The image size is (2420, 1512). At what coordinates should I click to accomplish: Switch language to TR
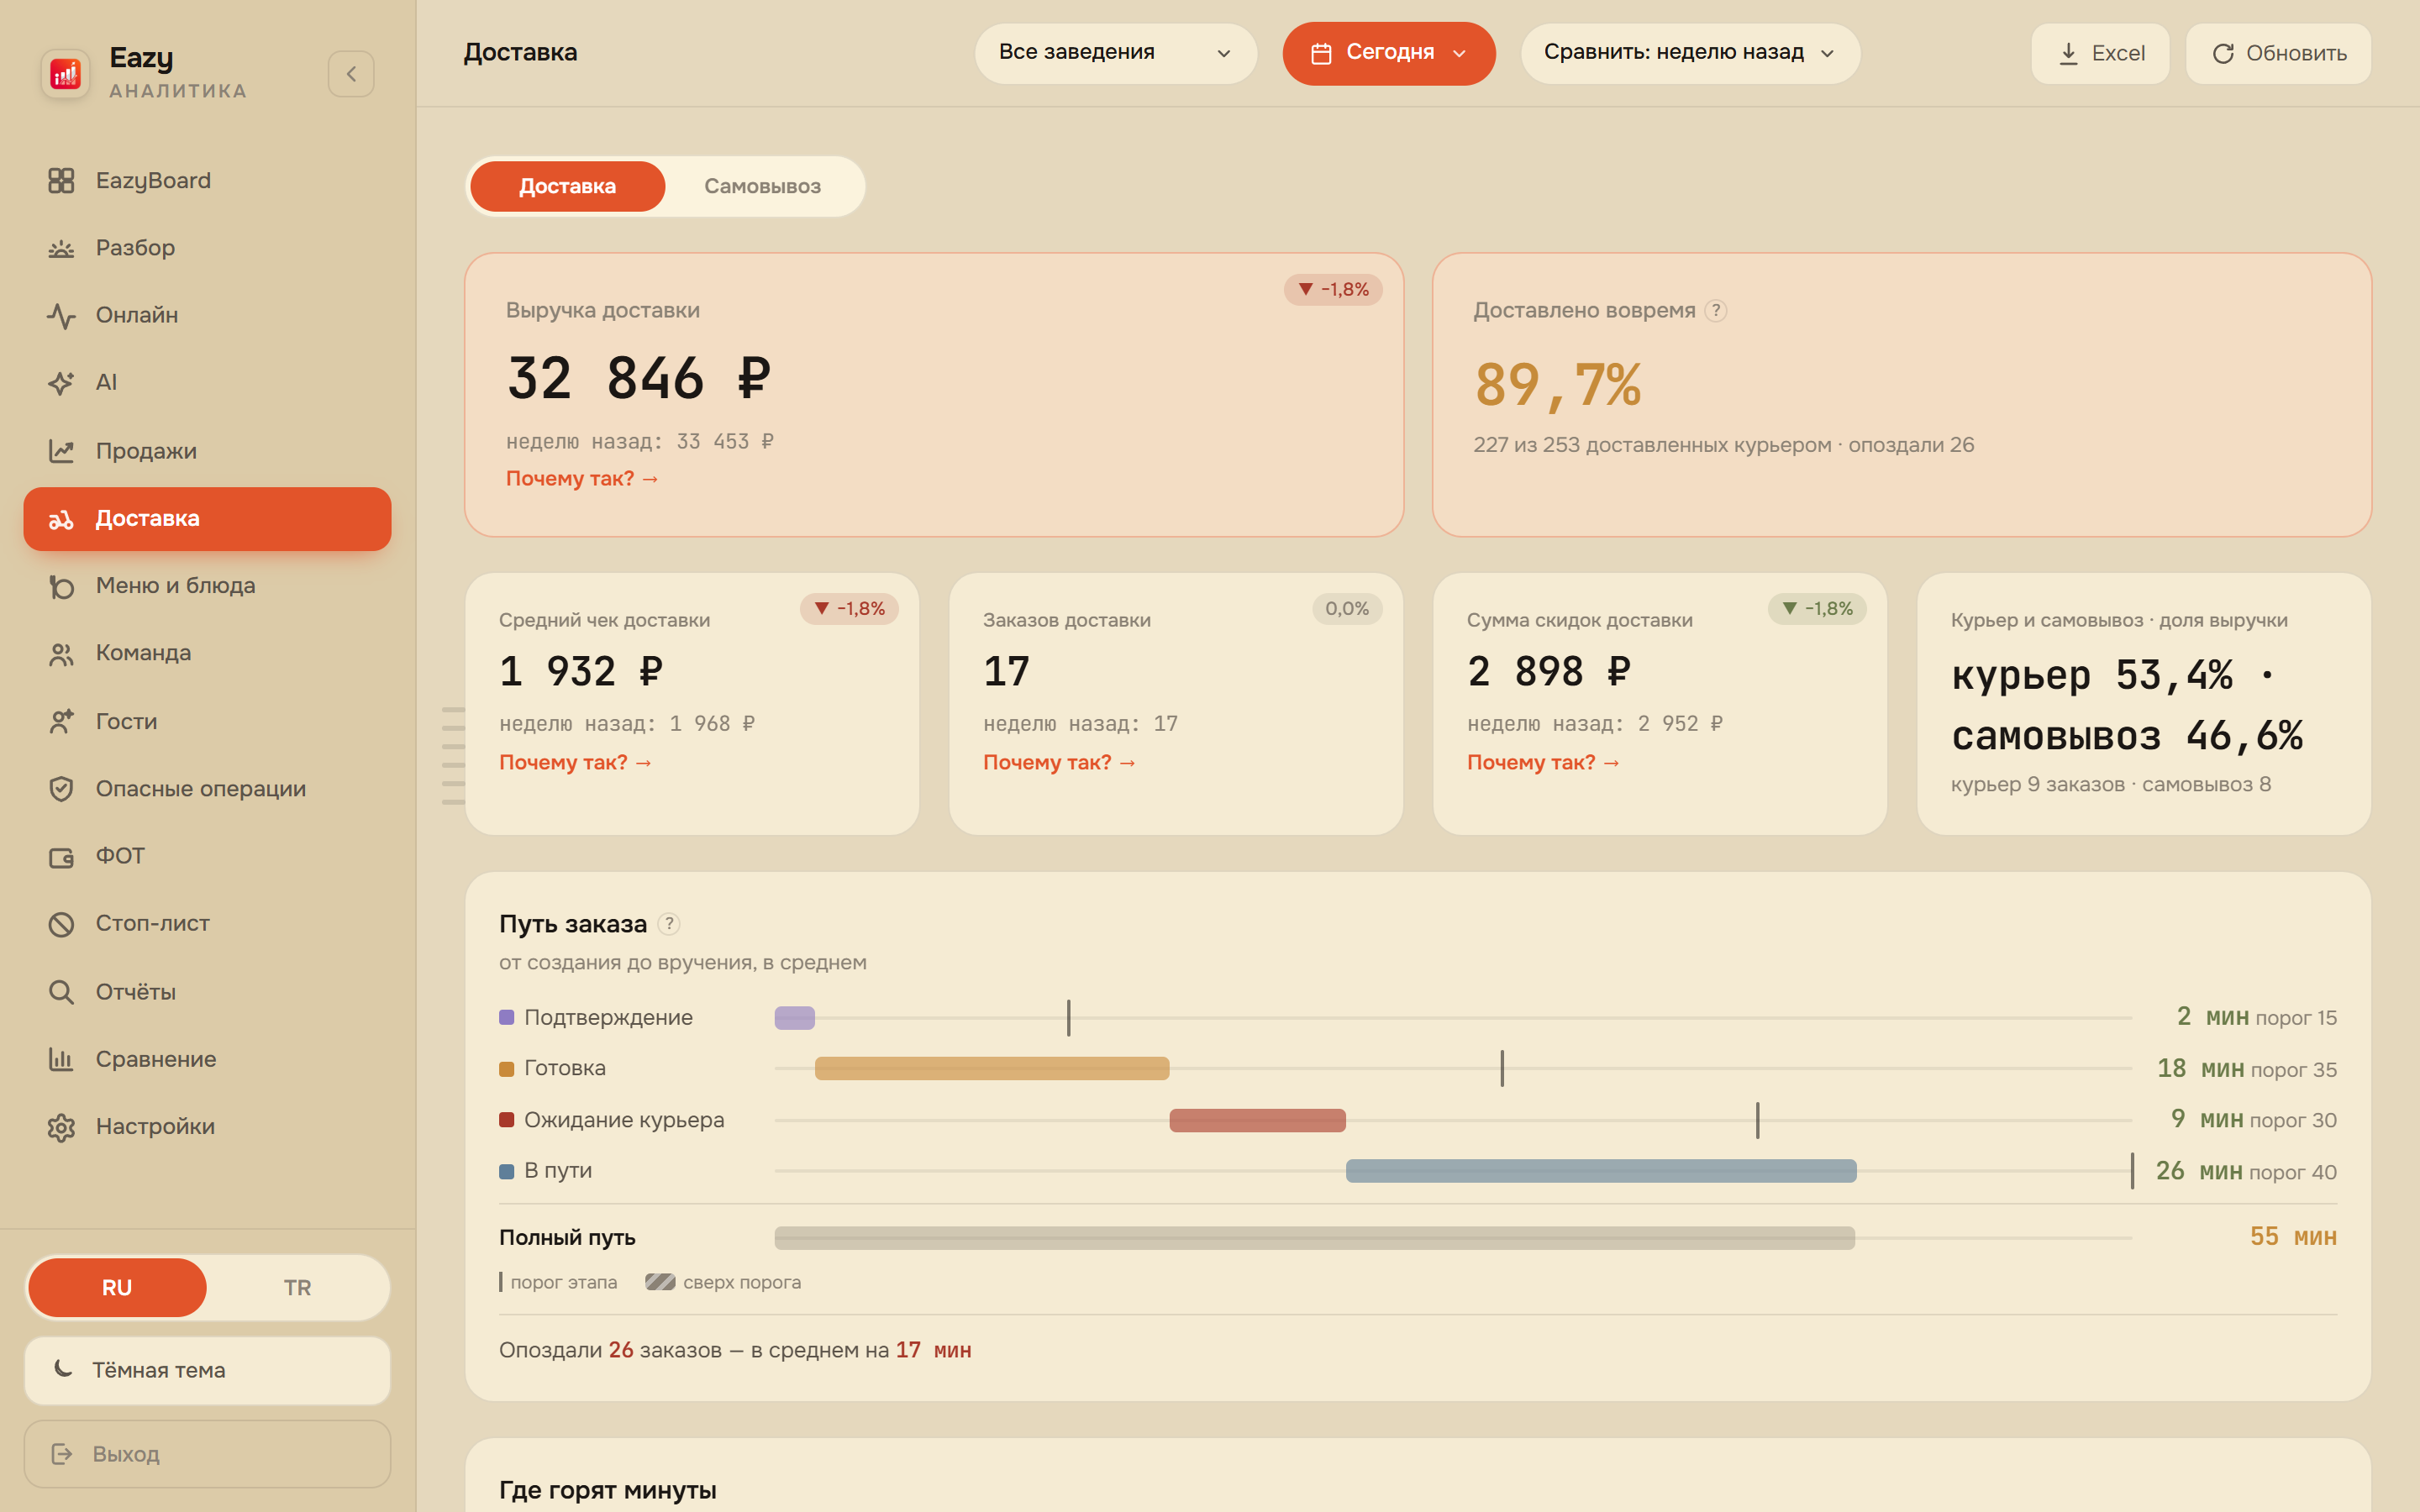coord(297,1287)
